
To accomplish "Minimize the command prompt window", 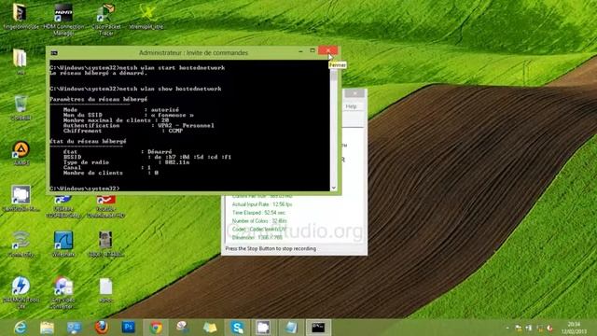I will 300,50.
